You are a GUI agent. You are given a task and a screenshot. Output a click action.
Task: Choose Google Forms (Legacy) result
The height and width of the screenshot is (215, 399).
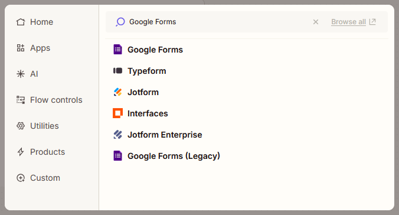point(174,156)
